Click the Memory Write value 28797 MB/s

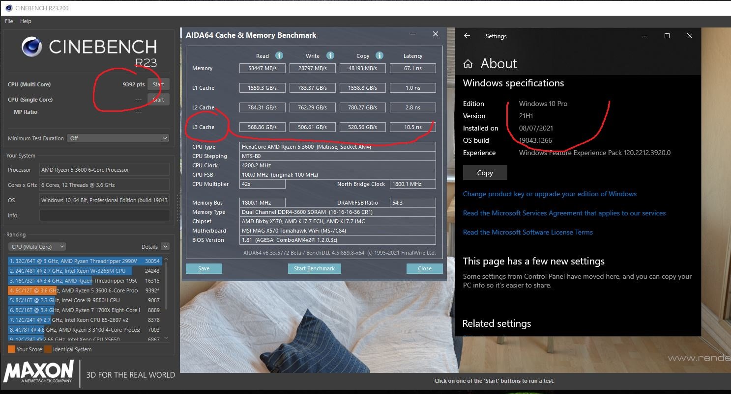(312, 68)
